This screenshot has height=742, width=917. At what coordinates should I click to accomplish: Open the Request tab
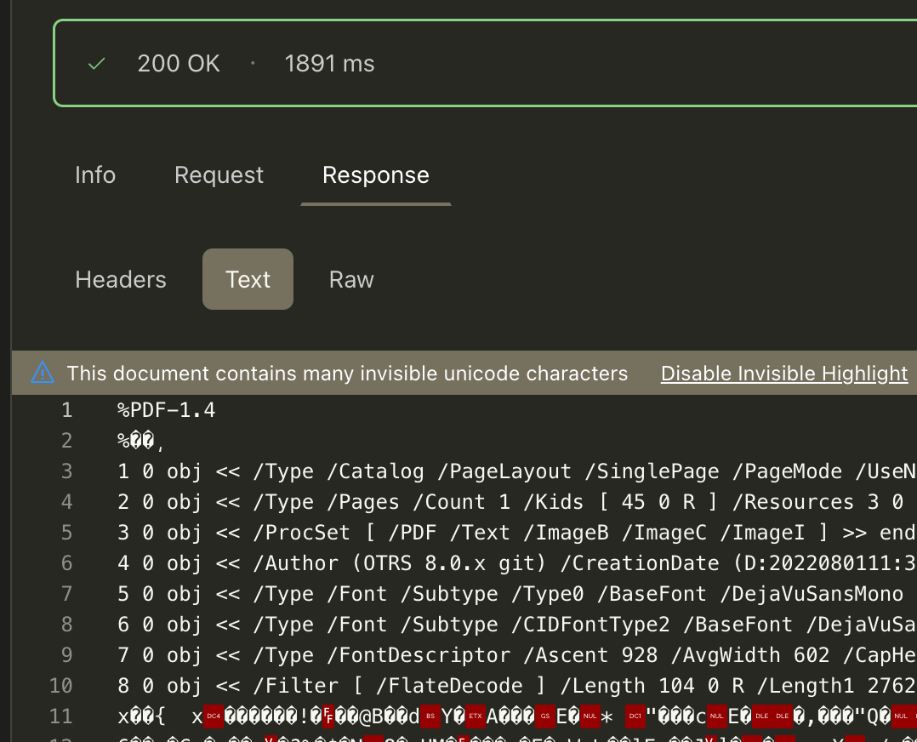click(x=219, y=175)
